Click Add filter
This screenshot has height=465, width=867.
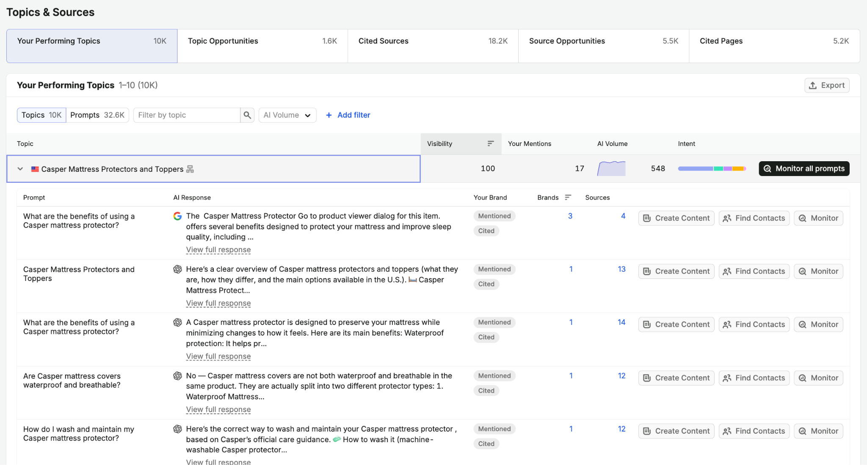click(348, 115)
